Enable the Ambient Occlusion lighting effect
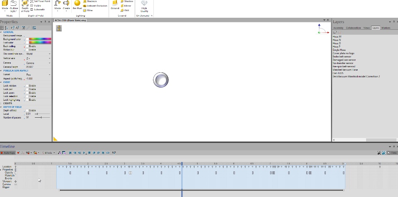 point(95,6)
